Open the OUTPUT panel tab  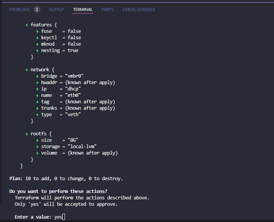(x=56, y=9)
